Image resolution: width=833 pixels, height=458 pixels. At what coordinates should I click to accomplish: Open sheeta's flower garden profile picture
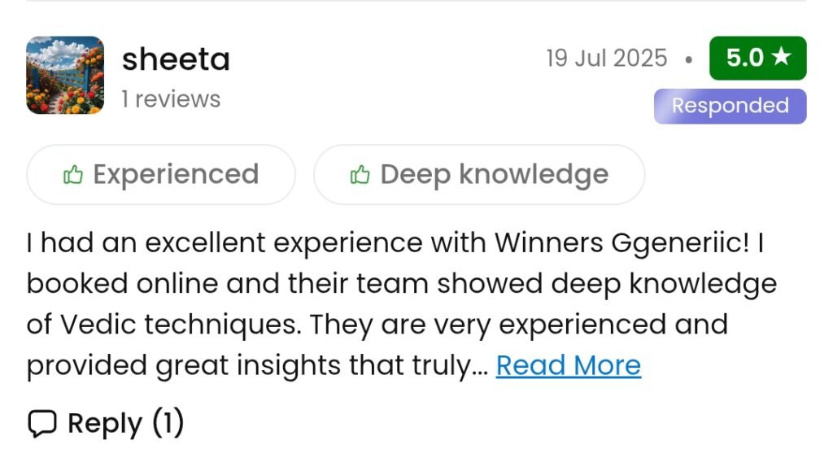[65, 75]
